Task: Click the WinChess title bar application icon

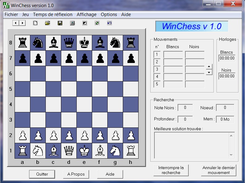Action: click(x=6, y=5)
